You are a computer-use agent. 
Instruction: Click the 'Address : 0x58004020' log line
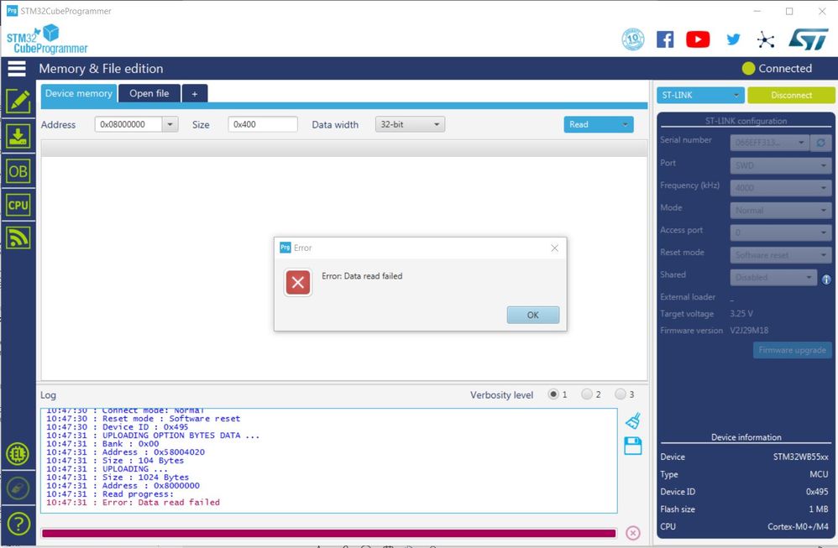pyautogui.click(x=126, y=452)
